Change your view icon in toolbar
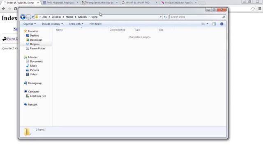This screenshot has width=263, height=148. [203, 24]
